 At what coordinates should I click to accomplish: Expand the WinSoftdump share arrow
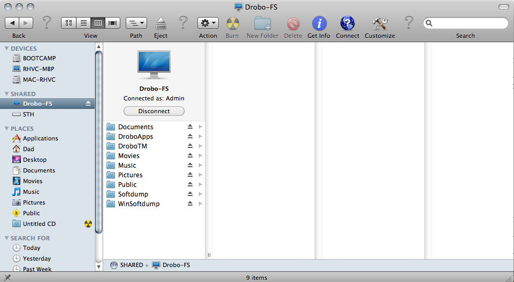[200, 204]
